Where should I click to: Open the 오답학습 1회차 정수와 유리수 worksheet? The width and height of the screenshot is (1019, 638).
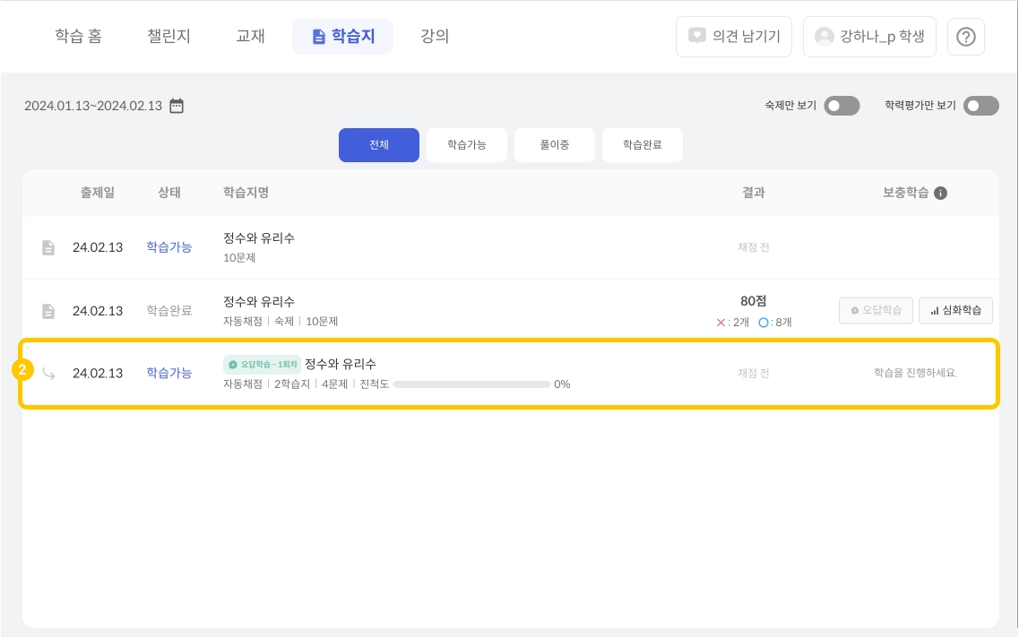[x=340, y=364]
